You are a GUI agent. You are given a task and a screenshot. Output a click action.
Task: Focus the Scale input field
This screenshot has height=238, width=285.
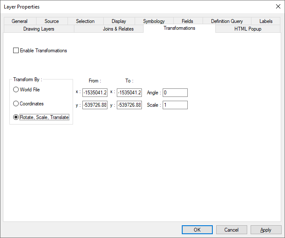pos(175,105)
